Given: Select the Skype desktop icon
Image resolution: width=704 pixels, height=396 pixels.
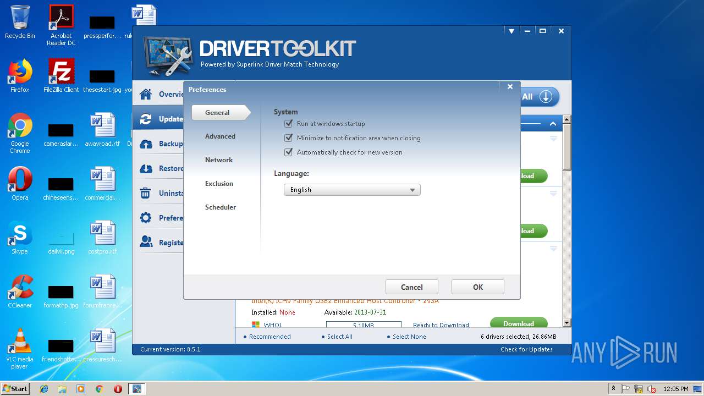Looking at the screenshot, I should point(20,238).
